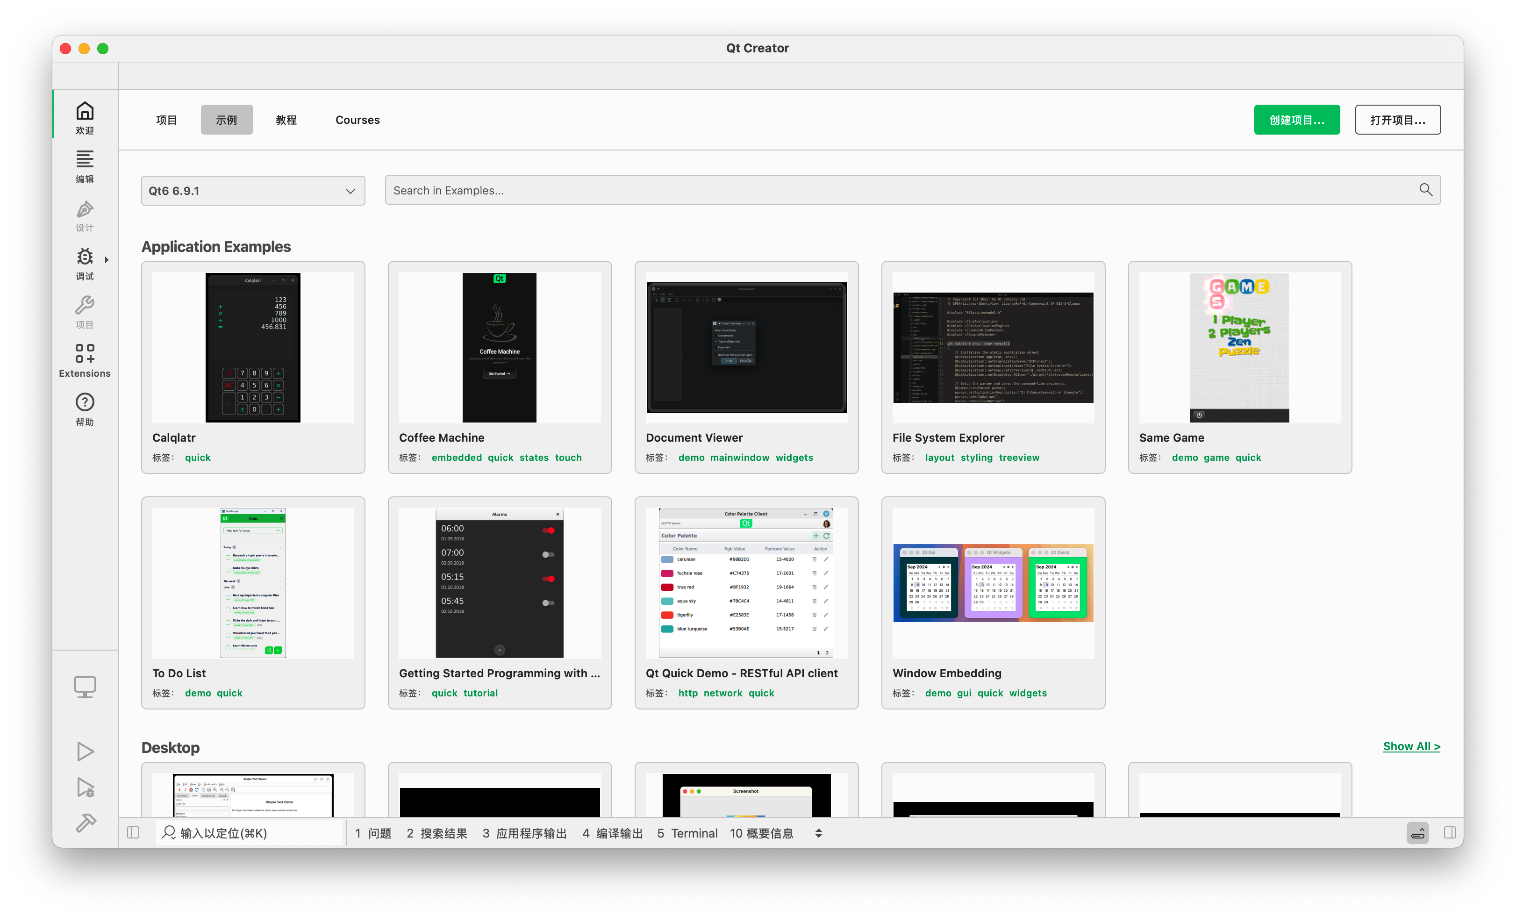Click the layout tag on File System Explorer
Viewport: 1516px width, 917px height.
coord(939,457)
